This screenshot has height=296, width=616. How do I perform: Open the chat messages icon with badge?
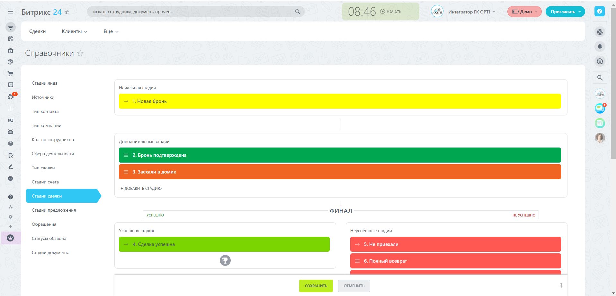pos(600,108)
